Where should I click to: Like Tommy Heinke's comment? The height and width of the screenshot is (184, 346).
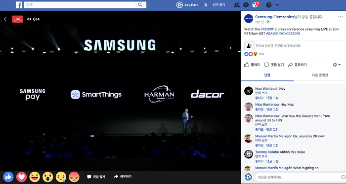(x=259, y=161)
